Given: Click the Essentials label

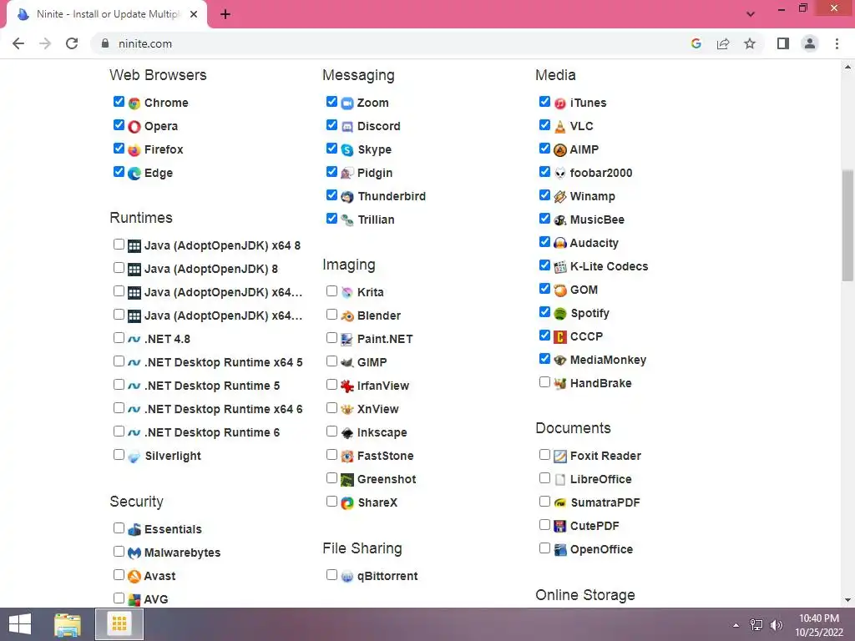Looking at the screenshot, I should [x=173, y=529].
